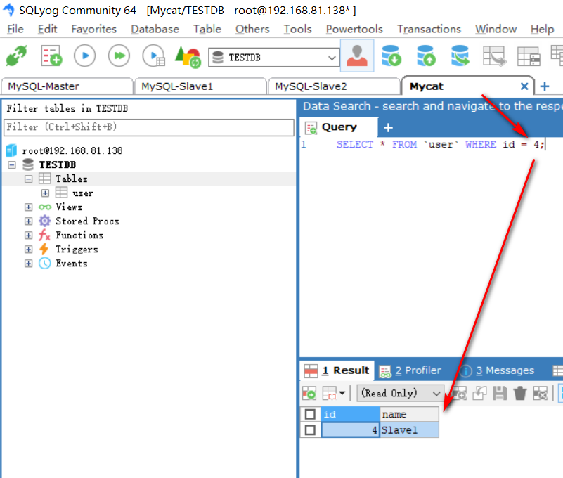Open the Edit menu
The width and height of the screenshot is (563, 478).
(x=47, y=29)
